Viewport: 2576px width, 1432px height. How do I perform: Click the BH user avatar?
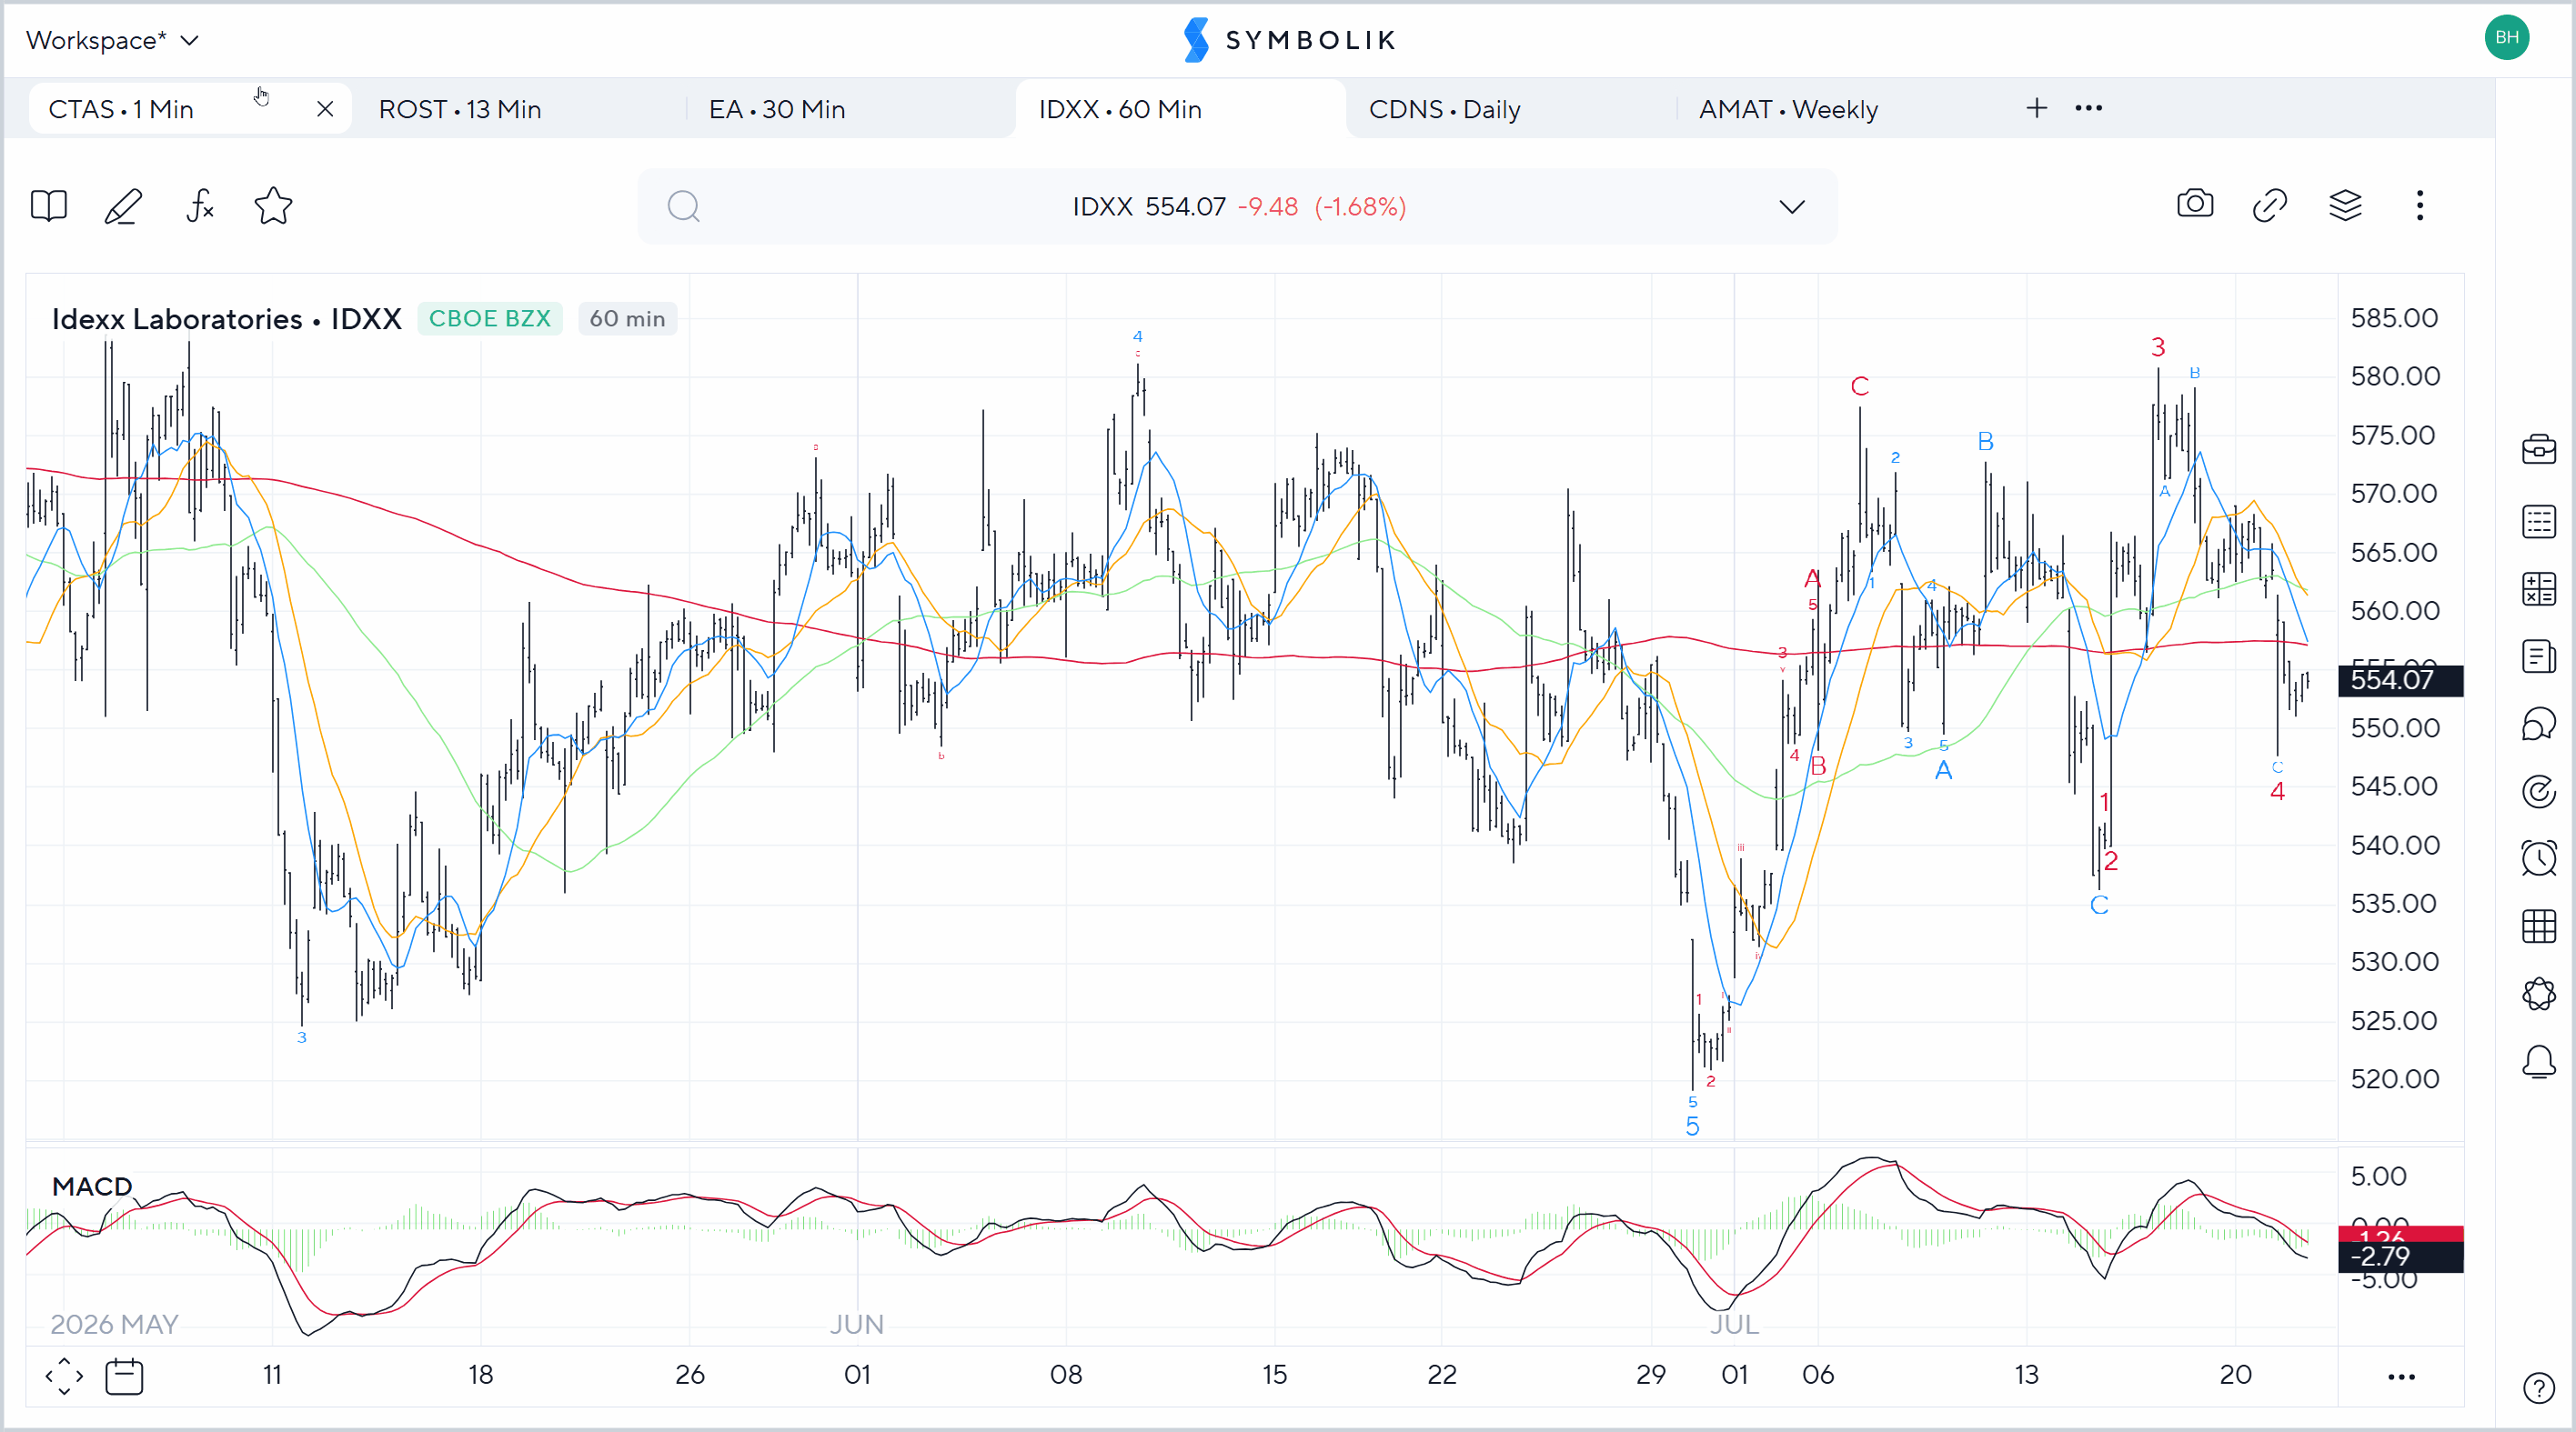click(x=2507, y=38)
